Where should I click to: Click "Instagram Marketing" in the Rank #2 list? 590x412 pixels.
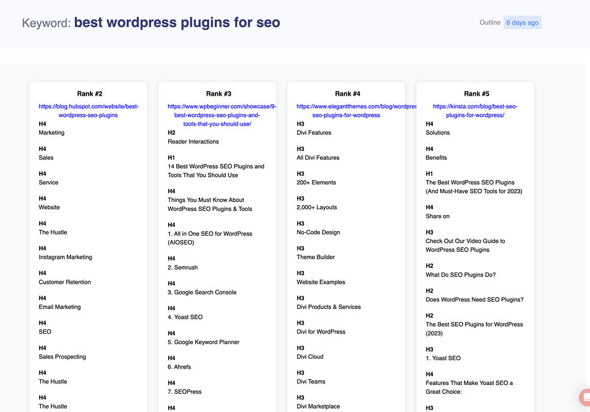click(66, 257)
